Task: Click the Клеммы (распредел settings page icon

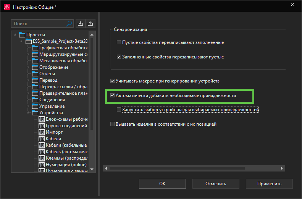Action: [42, 158]
